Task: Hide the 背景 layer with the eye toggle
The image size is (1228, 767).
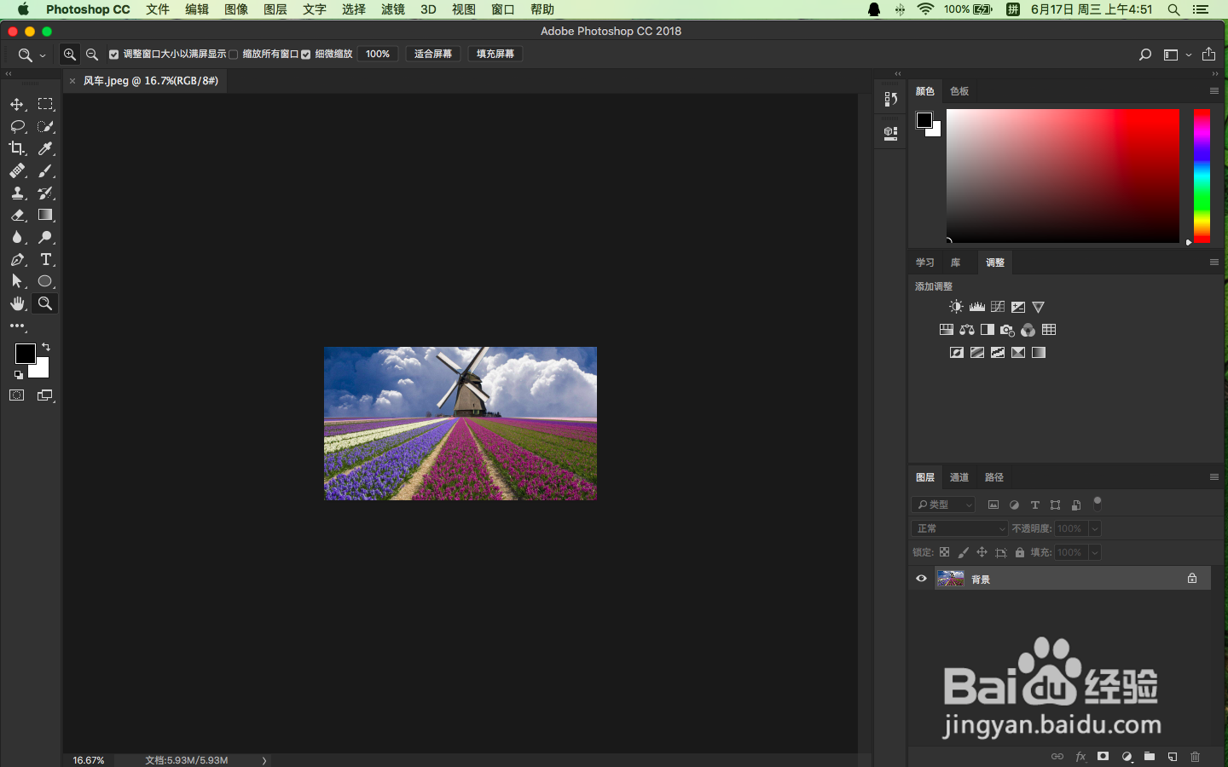Action: pos(921,579)
